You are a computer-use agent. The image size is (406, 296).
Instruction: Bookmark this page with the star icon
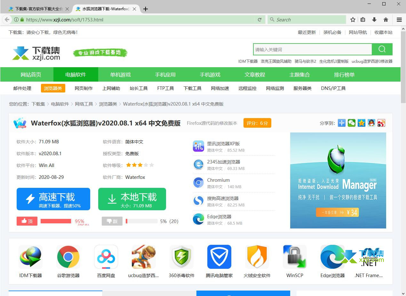click(353, 20)
